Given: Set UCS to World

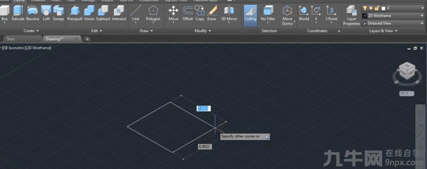Looking at the screenshot, I should click(x=304, y=13).
